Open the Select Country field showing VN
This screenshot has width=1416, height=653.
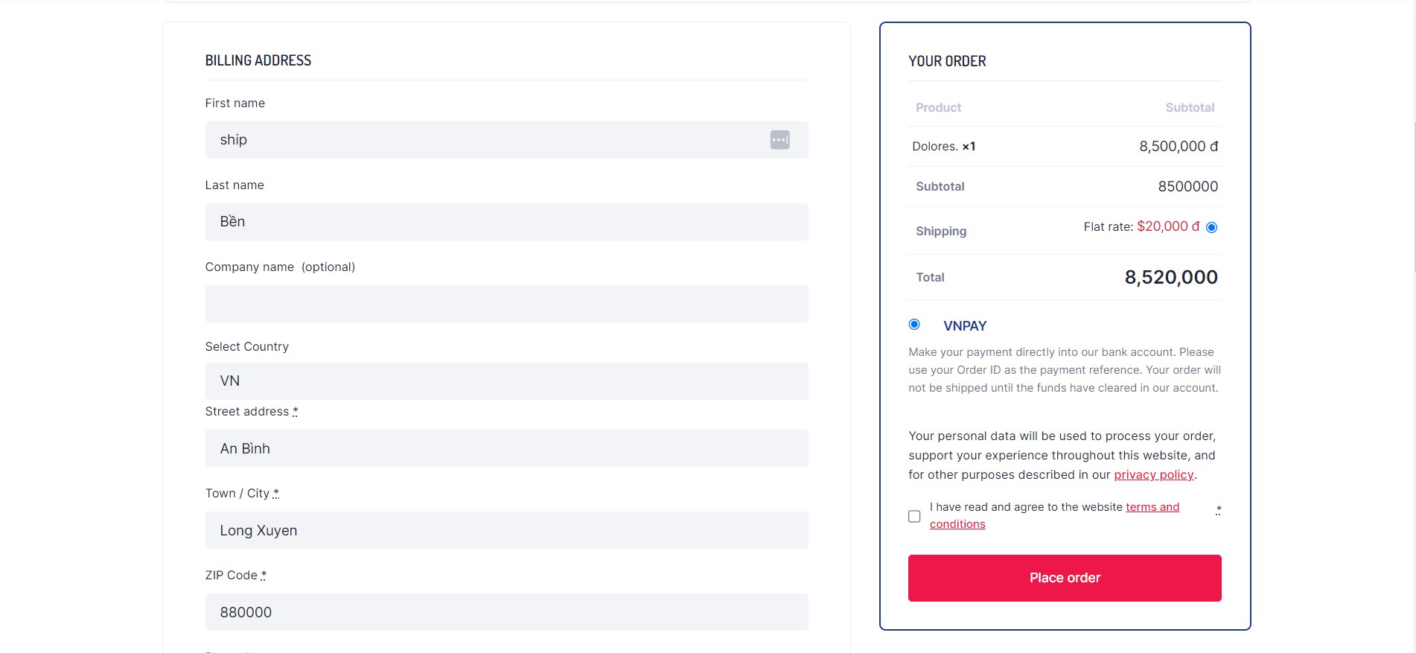pos(506,381)
